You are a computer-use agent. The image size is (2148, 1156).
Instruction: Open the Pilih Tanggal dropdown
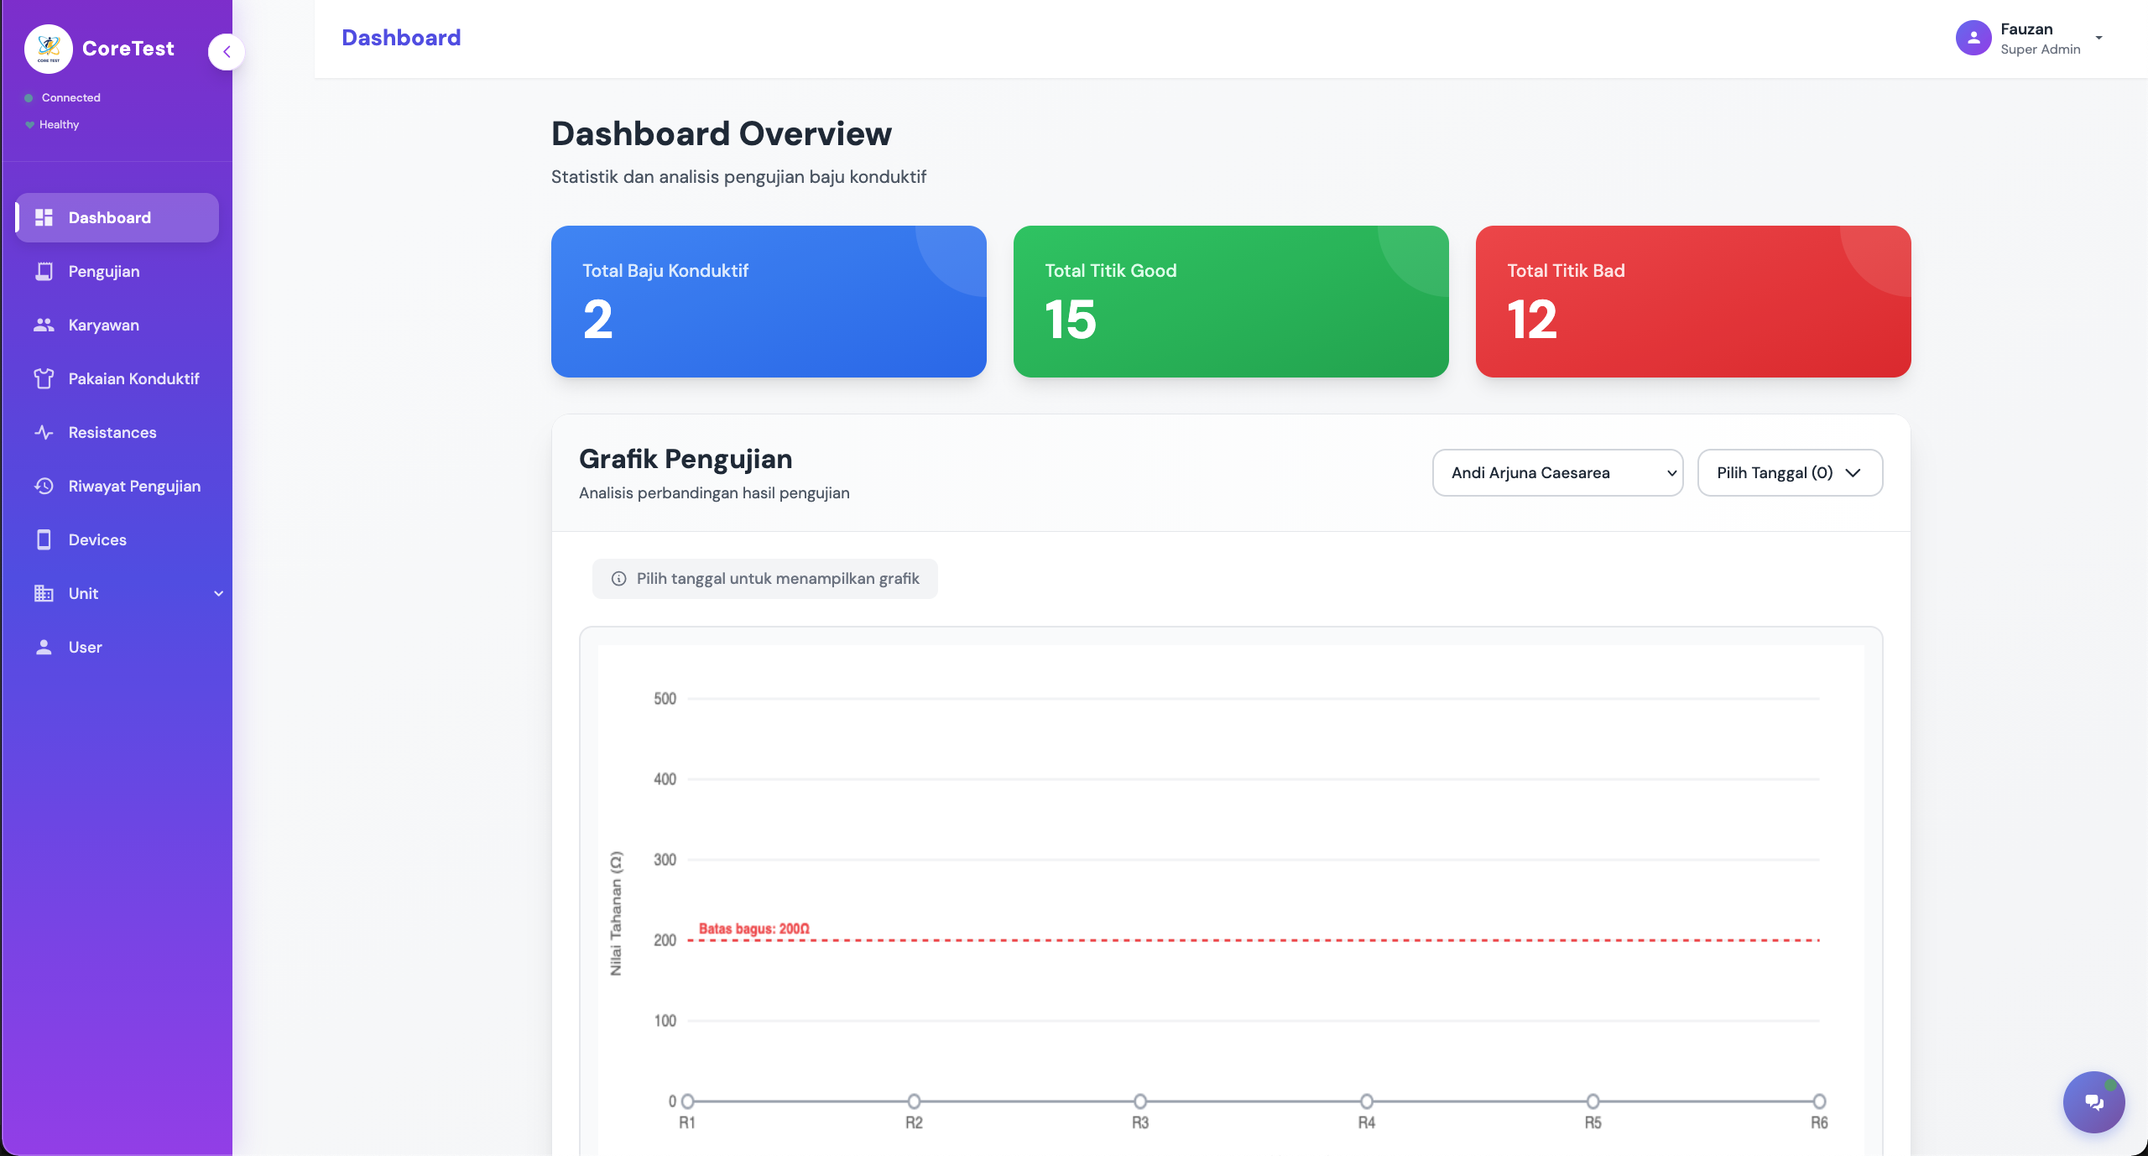[x=1790, y=472]
